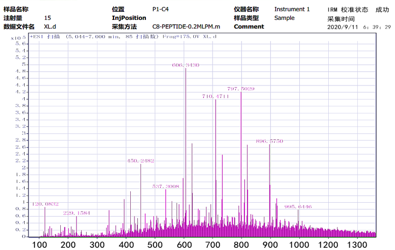Click the +ESI scan title text
The image size is (395, 250).
point(123,37)
